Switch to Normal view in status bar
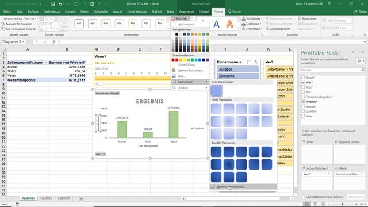Screen dimensions: 368x207 point(306,204)
